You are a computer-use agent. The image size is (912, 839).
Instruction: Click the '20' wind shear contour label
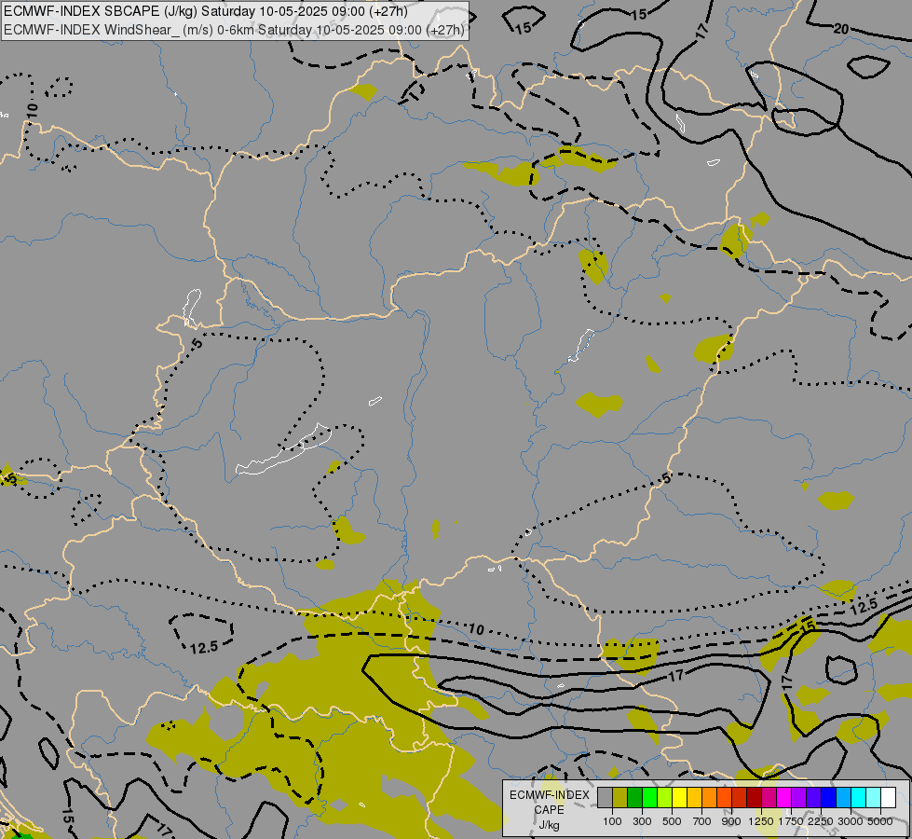840,28
